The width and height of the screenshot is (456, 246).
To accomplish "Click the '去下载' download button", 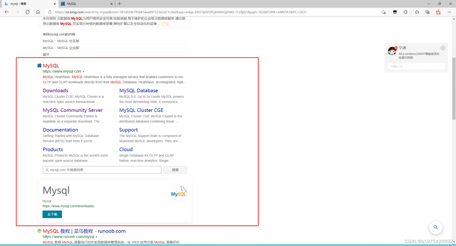I will click(52, 214).
